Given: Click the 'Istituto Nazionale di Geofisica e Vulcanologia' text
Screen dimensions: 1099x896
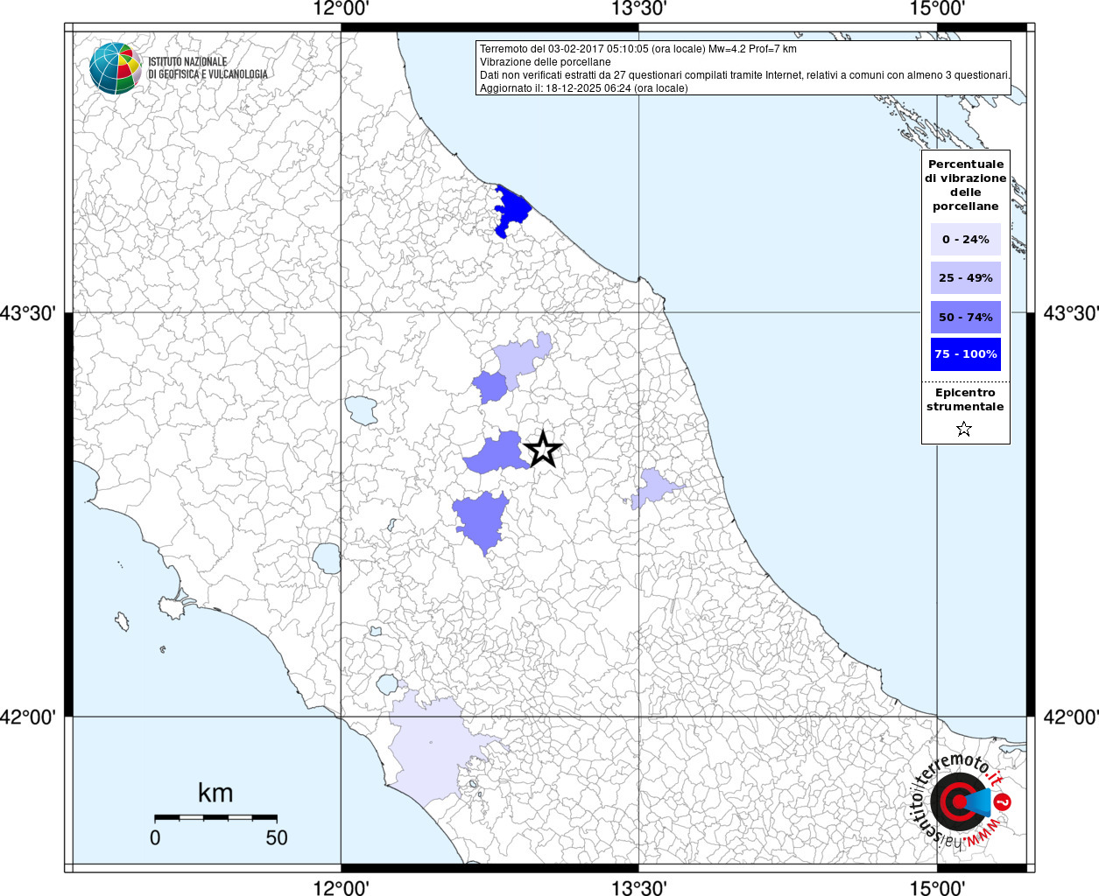Looking at the screenshot, I should click(x=208, y=68).
